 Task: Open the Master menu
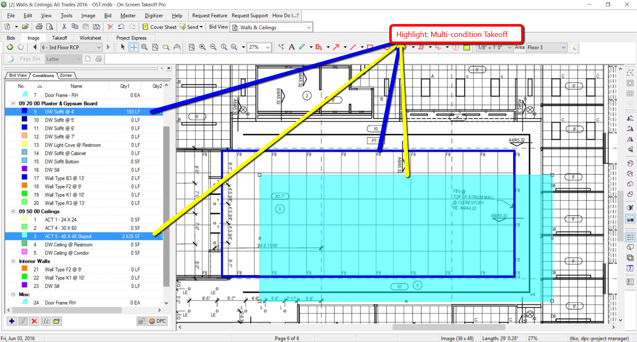[128, 15]
